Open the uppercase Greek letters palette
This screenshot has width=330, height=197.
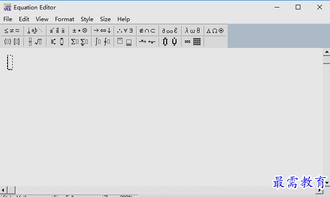click(x=215, y=31)
